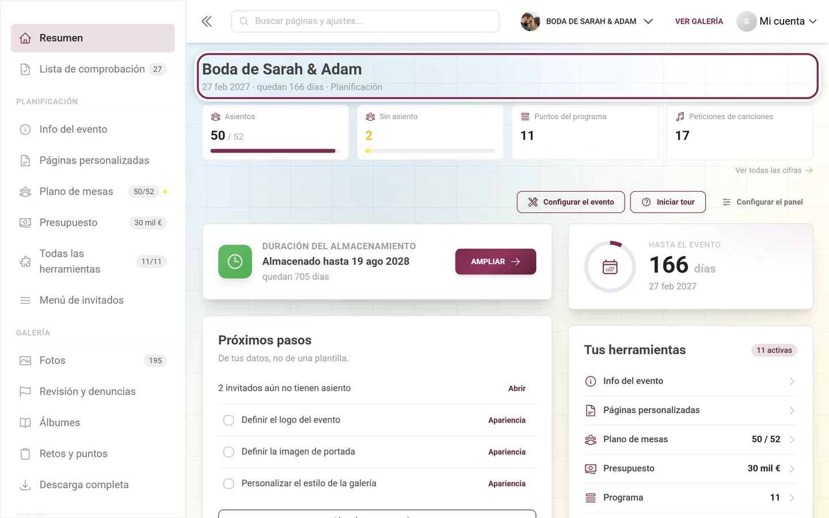Click the Programa list icon in Tus herramientas
The height and width of the screenshot is (518, 829).
[x=591, y=498]
